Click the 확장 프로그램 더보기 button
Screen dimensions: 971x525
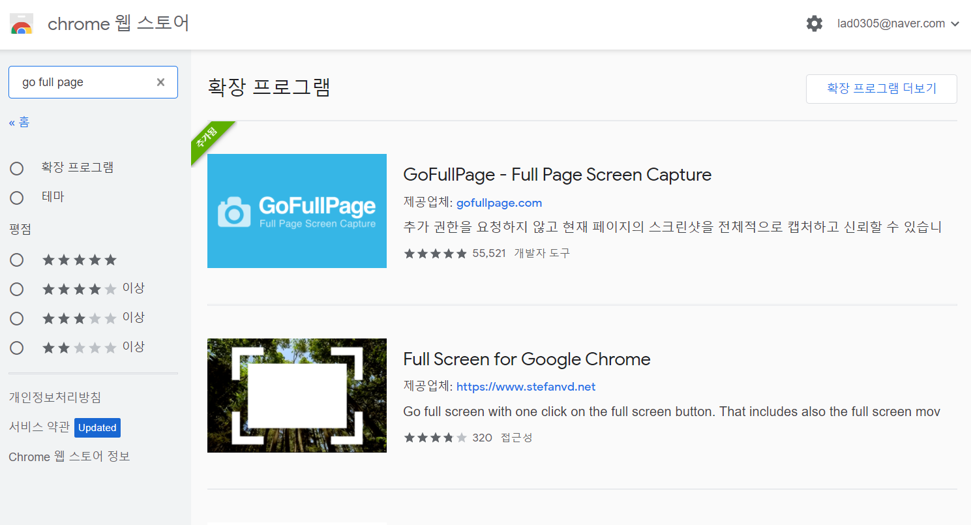[882, 89]
